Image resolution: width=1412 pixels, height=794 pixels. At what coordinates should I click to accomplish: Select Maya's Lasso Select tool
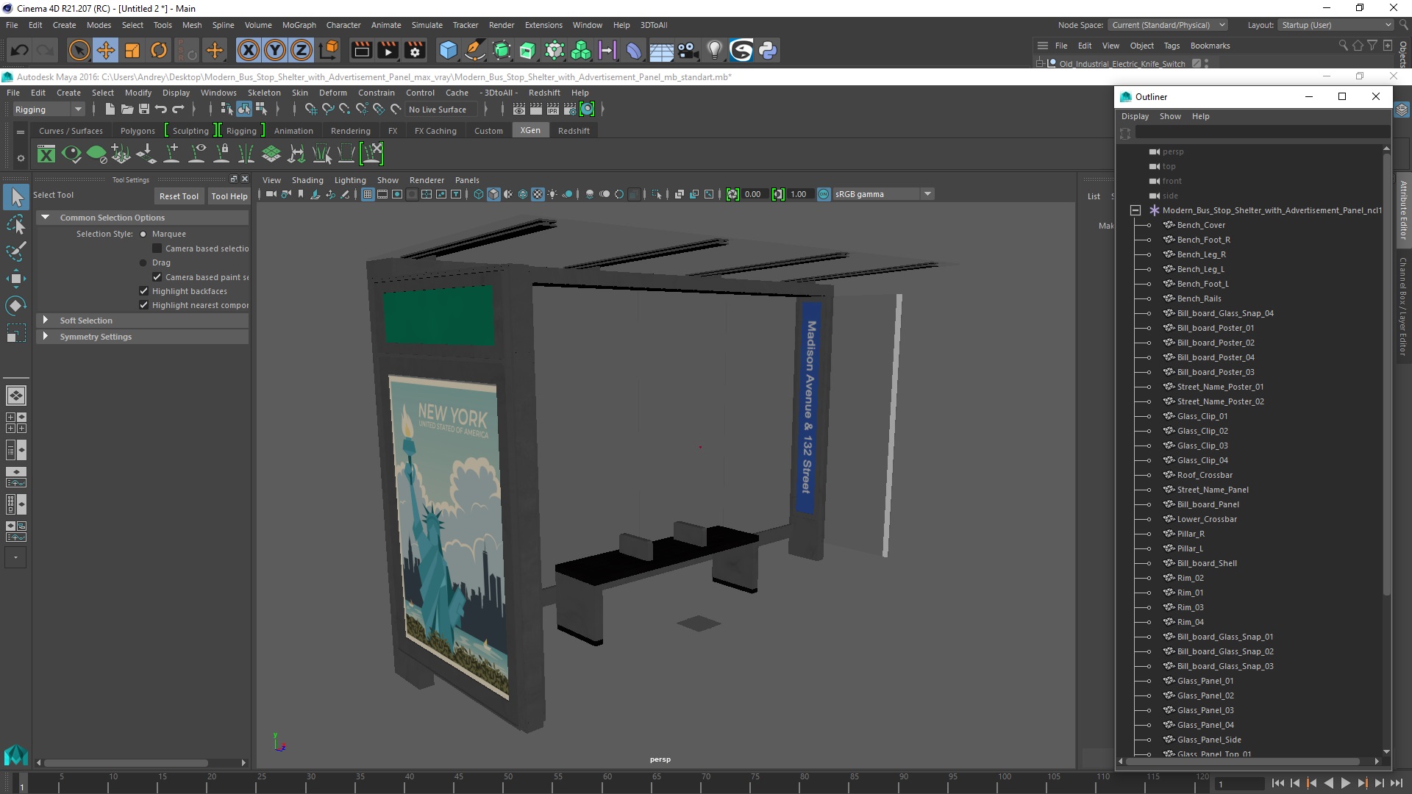(x=16, y=224)
